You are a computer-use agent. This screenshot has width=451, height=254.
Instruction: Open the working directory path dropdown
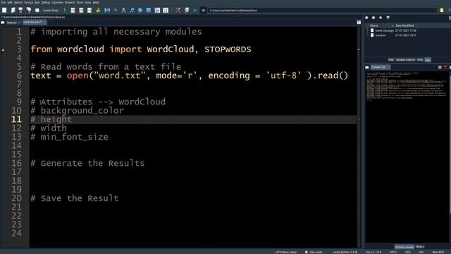323,10
